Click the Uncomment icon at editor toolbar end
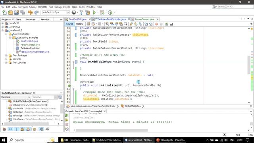This screenshot has height=143, width=254. 171,24
